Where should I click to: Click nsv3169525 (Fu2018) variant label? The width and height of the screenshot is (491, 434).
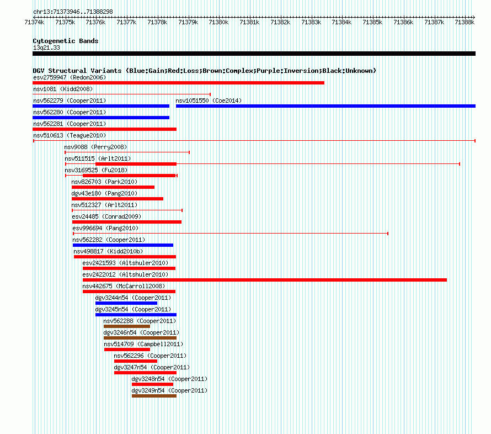point(96,170)
